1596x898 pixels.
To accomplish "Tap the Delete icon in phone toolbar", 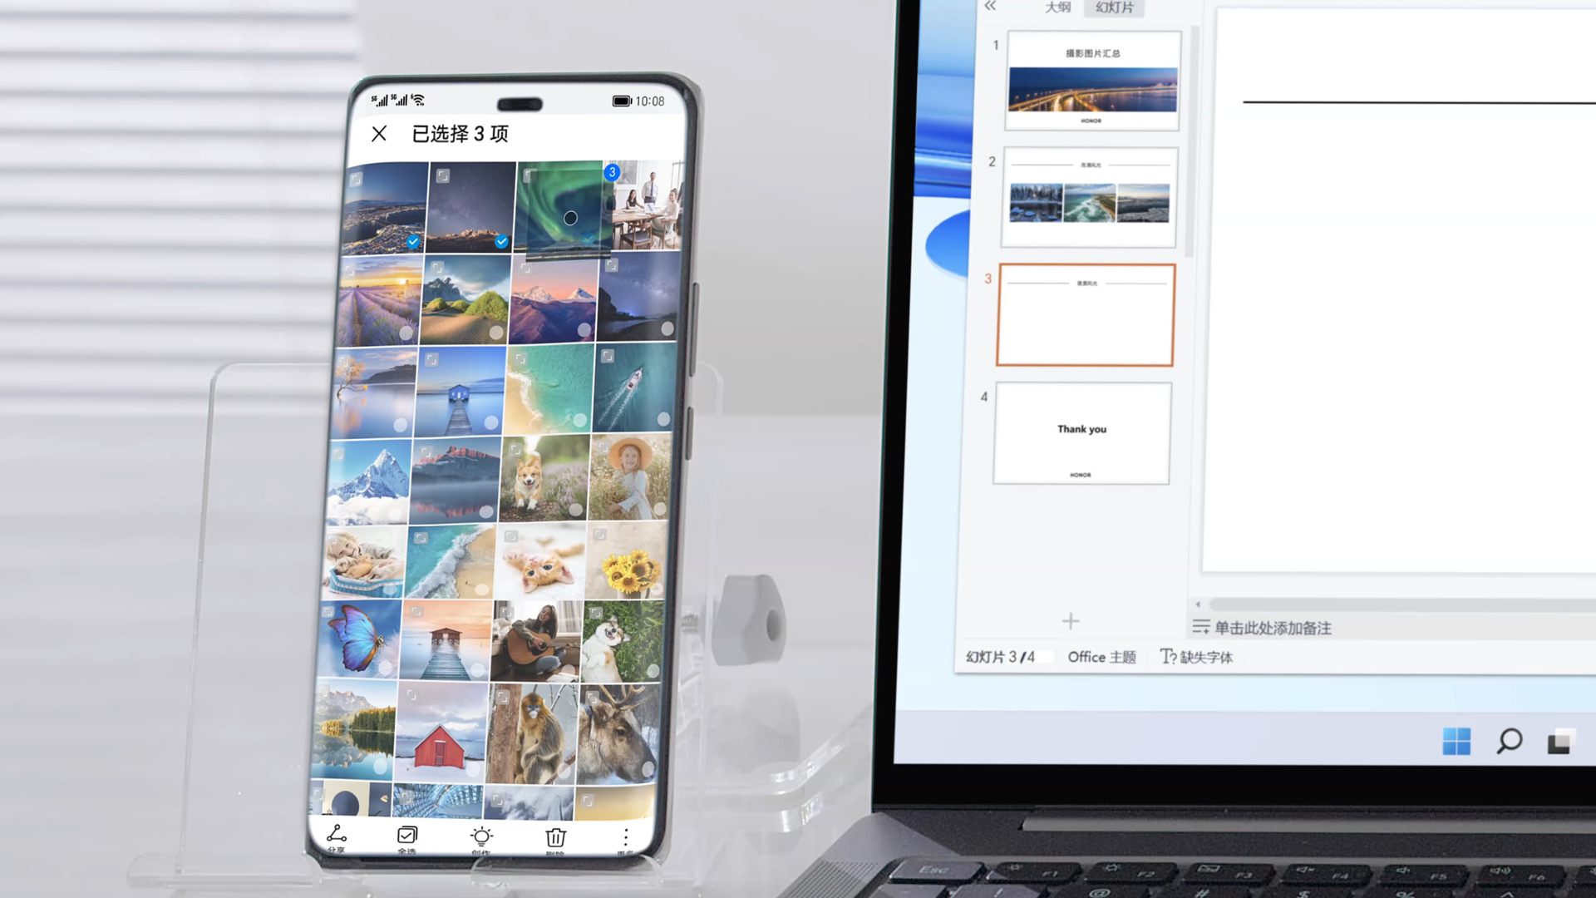I will [554, 836].
